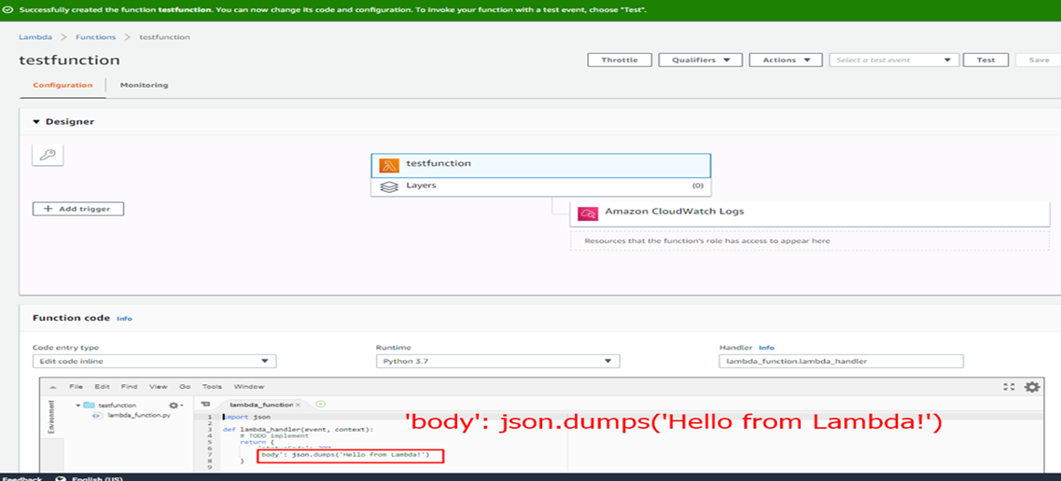Add a new editor tab with plus icon

click(320, 405)
